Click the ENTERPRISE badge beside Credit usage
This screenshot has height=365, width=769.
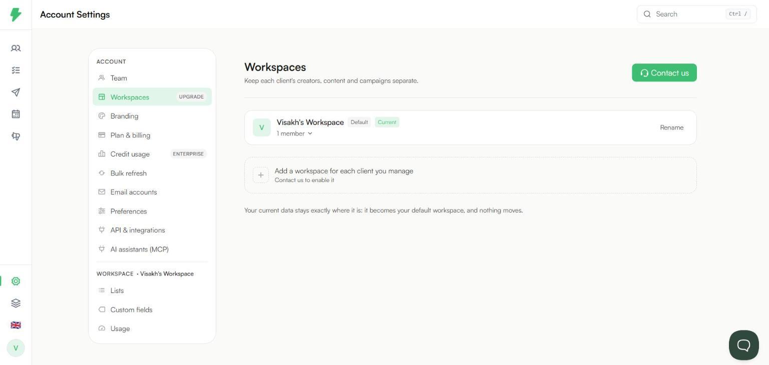point(188,154)
